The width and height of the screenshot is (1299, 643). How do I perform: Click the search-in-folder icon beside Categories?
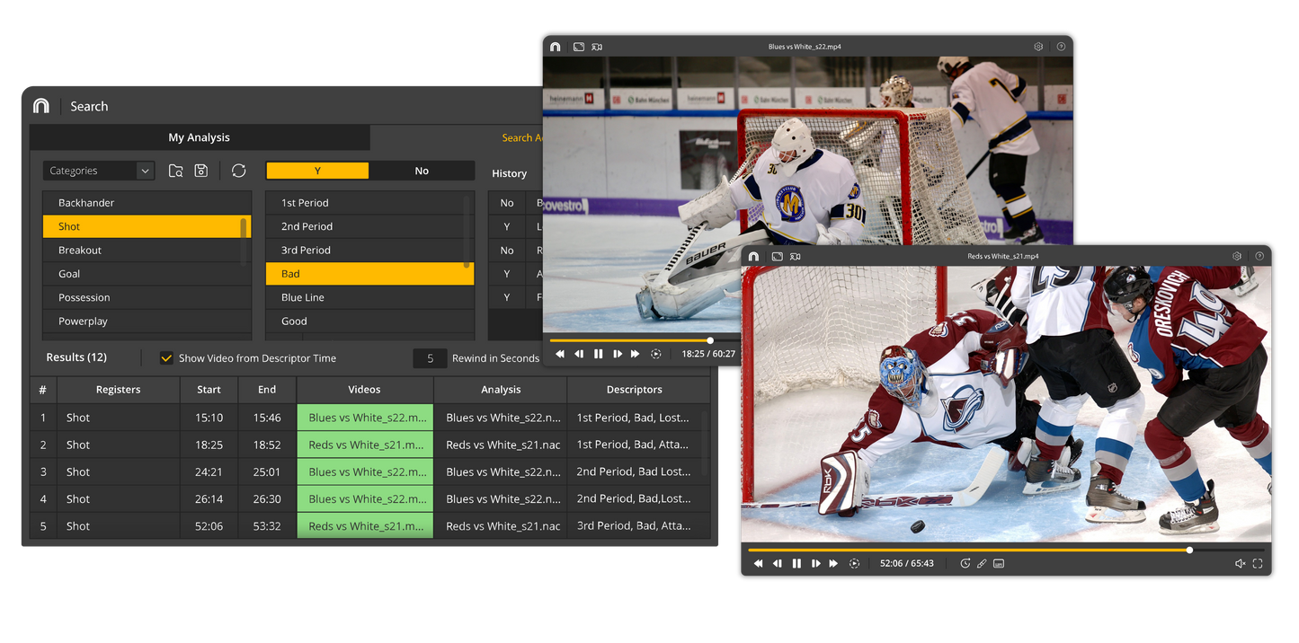(176, 171)
